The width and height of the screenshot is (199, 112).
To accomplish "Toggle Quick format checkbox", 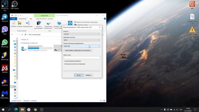I will click(65, 64).
